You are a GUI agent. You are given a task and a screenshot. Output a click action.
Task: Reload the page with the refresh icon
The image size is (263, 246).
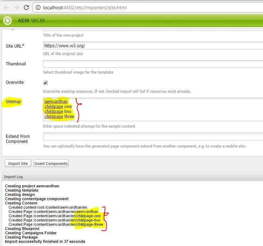(26, 7)
